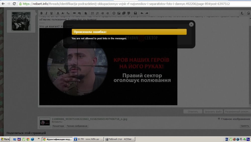
Task: Click the Ответить button
Action: click(193, 112)
